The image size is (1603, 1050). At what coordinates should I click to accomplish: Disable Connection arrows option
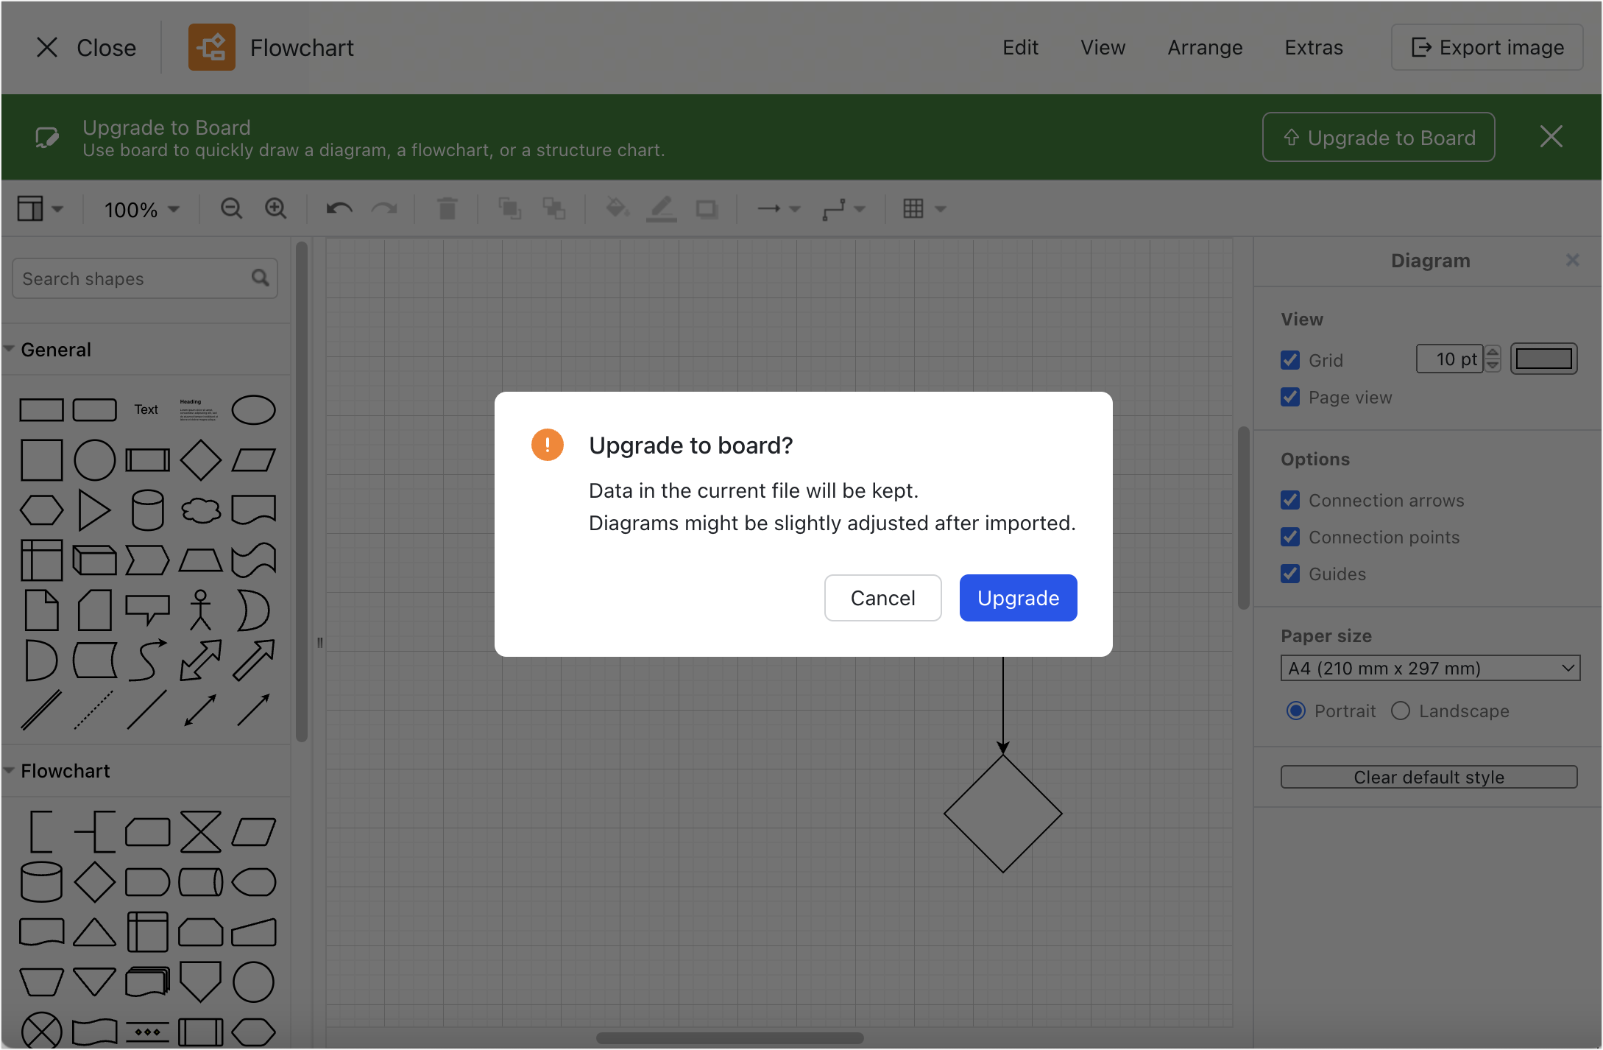(1290, 500)
